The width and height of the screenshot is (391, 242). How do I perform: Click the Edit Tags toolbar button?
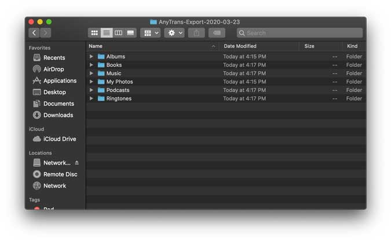click(x=217, y=33)
